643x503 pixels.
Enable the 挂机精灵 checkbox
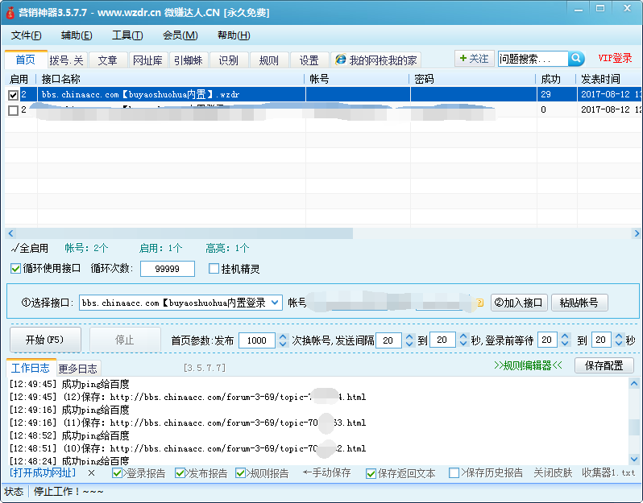pyautogui.click(x=214, y=269)
